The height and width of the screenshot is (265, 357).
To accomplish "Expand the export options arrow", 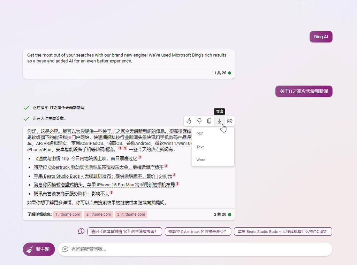I will 219,121.
